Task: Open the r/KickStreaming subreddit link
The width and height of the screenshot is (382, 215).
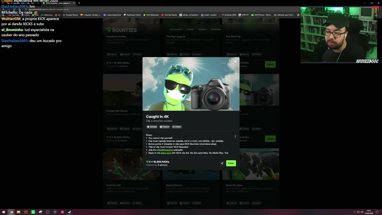Action: [x=165, y=150]
